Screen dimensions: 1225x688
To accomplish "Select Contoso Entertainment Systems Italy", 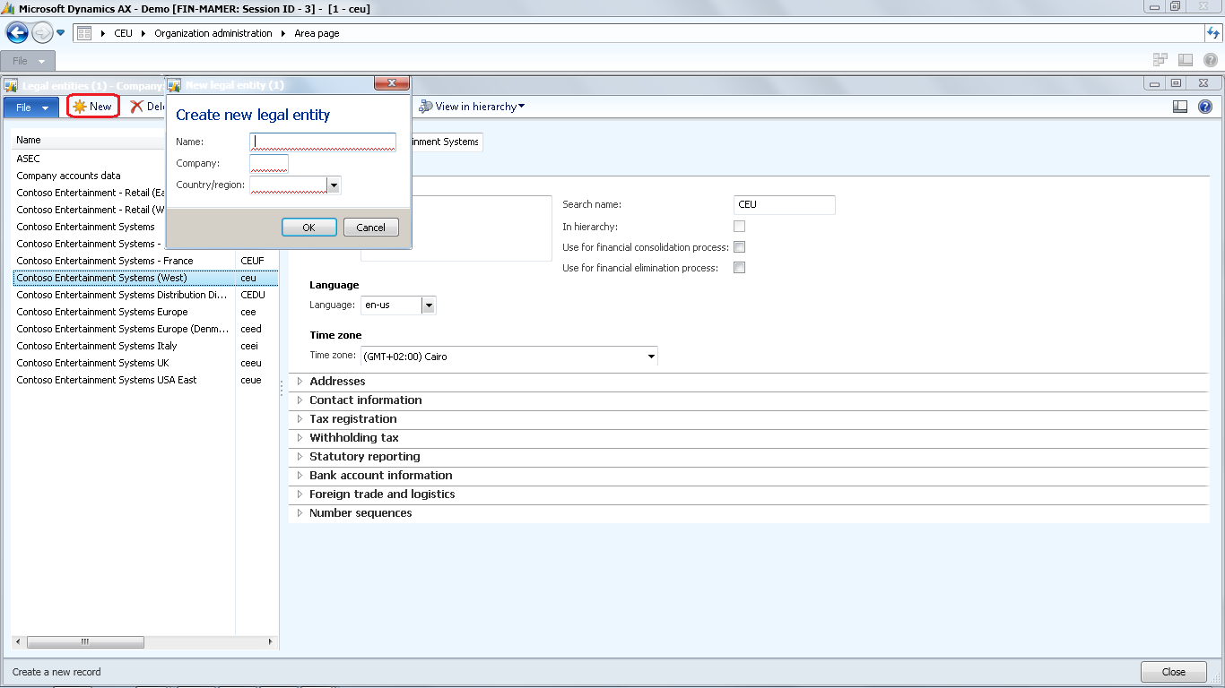I will point(145,346).
